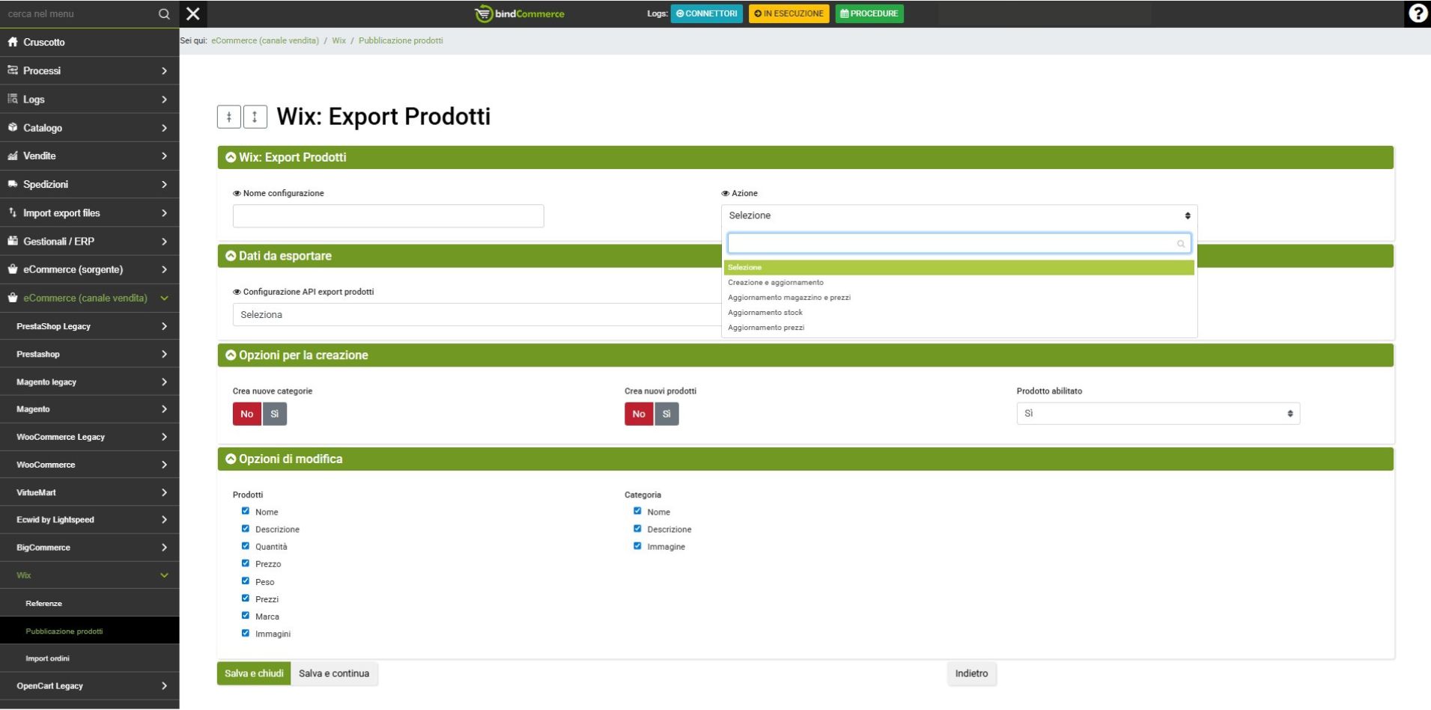Open the Prodotto abilitato dropdown

[x=1157, y=414]
